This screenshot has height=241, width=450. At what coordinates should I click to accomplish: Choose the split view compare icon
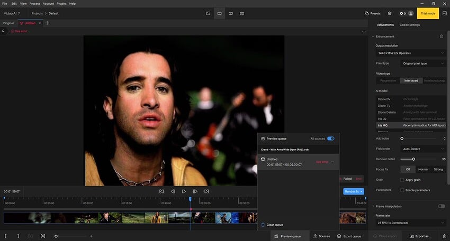[x=231, y=13]
